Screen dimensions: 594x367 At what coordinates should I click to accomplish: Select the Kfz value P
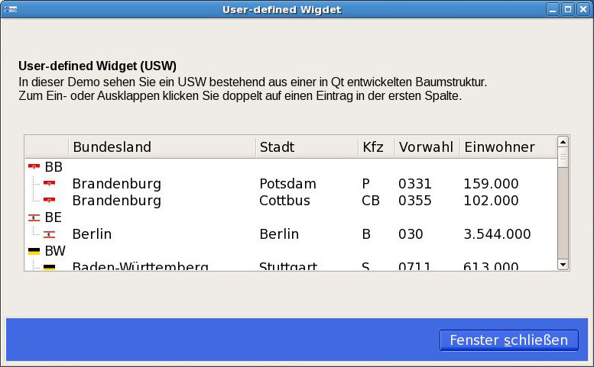pyautogui.click(x=366, y=184)
